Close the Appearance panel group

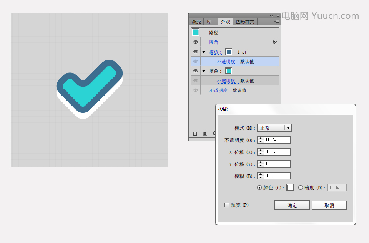click(278, 15)
